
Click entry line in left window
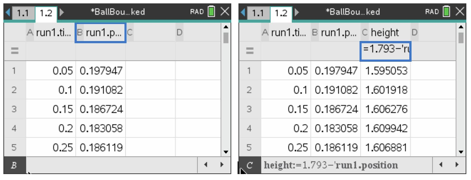tap(112, 165)
